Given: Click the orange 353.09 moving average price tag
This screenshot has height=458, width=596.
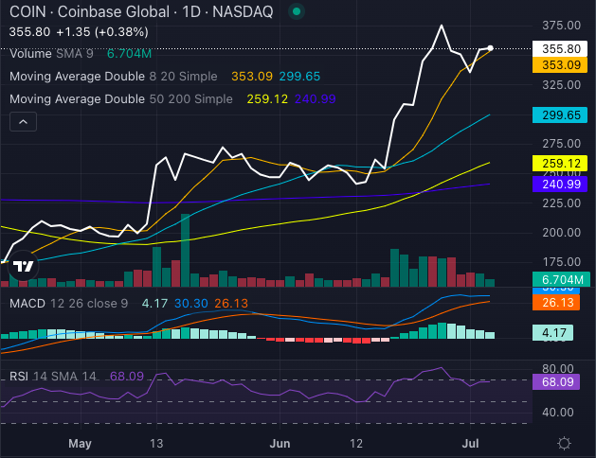Looking at the screenshot, I should tap(560, 65).
